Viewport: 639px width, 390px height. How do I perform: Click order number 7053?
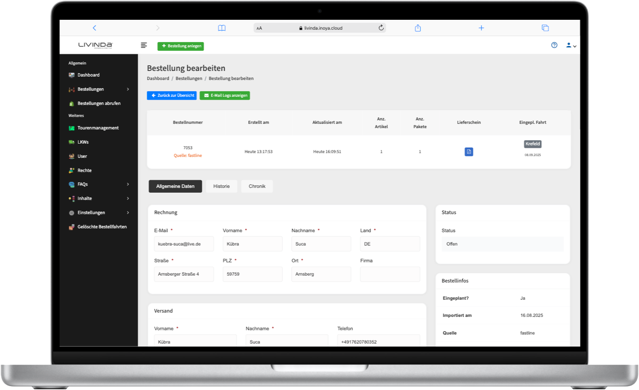click(188, 147)
